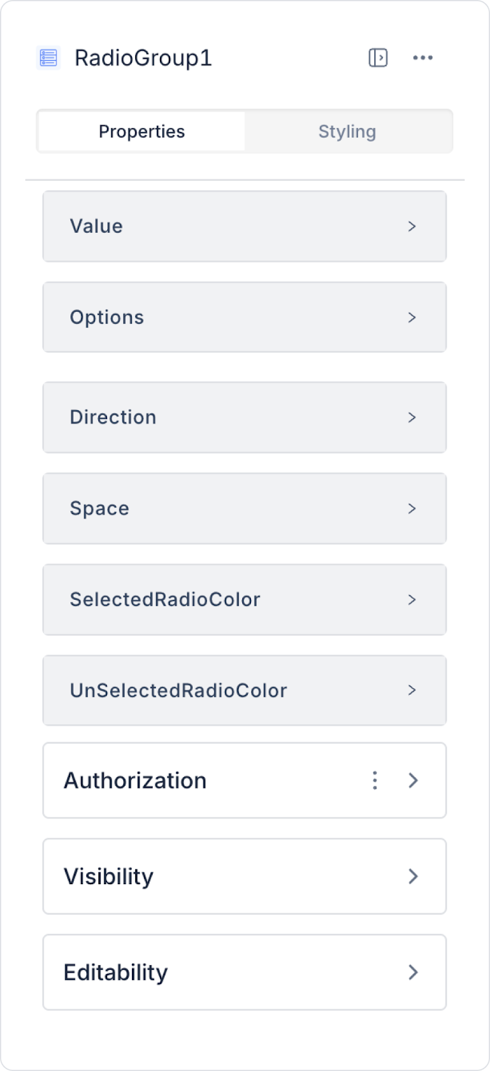Open the UnSelectedRadioColor setting
The width and height of the screenshot is (490, 1071).
[244, 691]
